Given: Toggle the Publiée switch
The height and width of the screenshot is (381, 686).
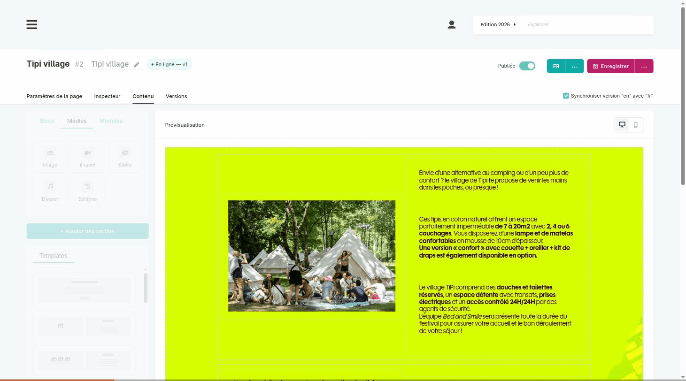Looking at the screenshot, I should [x=527, y=66].
